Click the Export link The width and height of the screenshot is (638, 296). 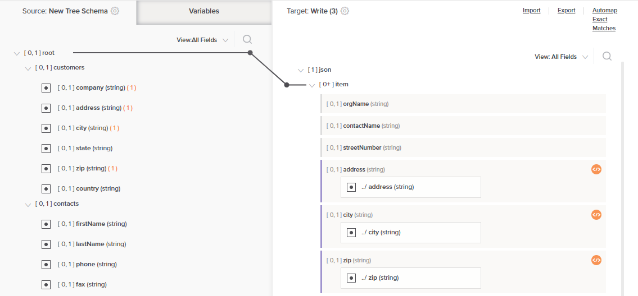coord(567,11)
